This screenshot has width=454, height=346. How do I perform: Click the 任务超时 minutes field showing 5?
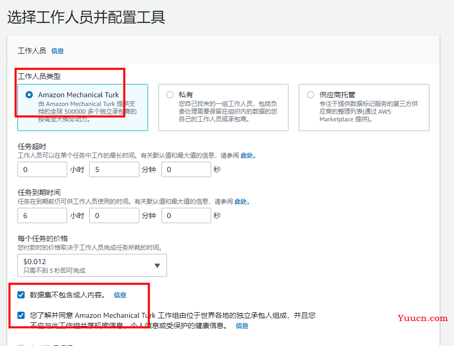click(x=114, y=169)
